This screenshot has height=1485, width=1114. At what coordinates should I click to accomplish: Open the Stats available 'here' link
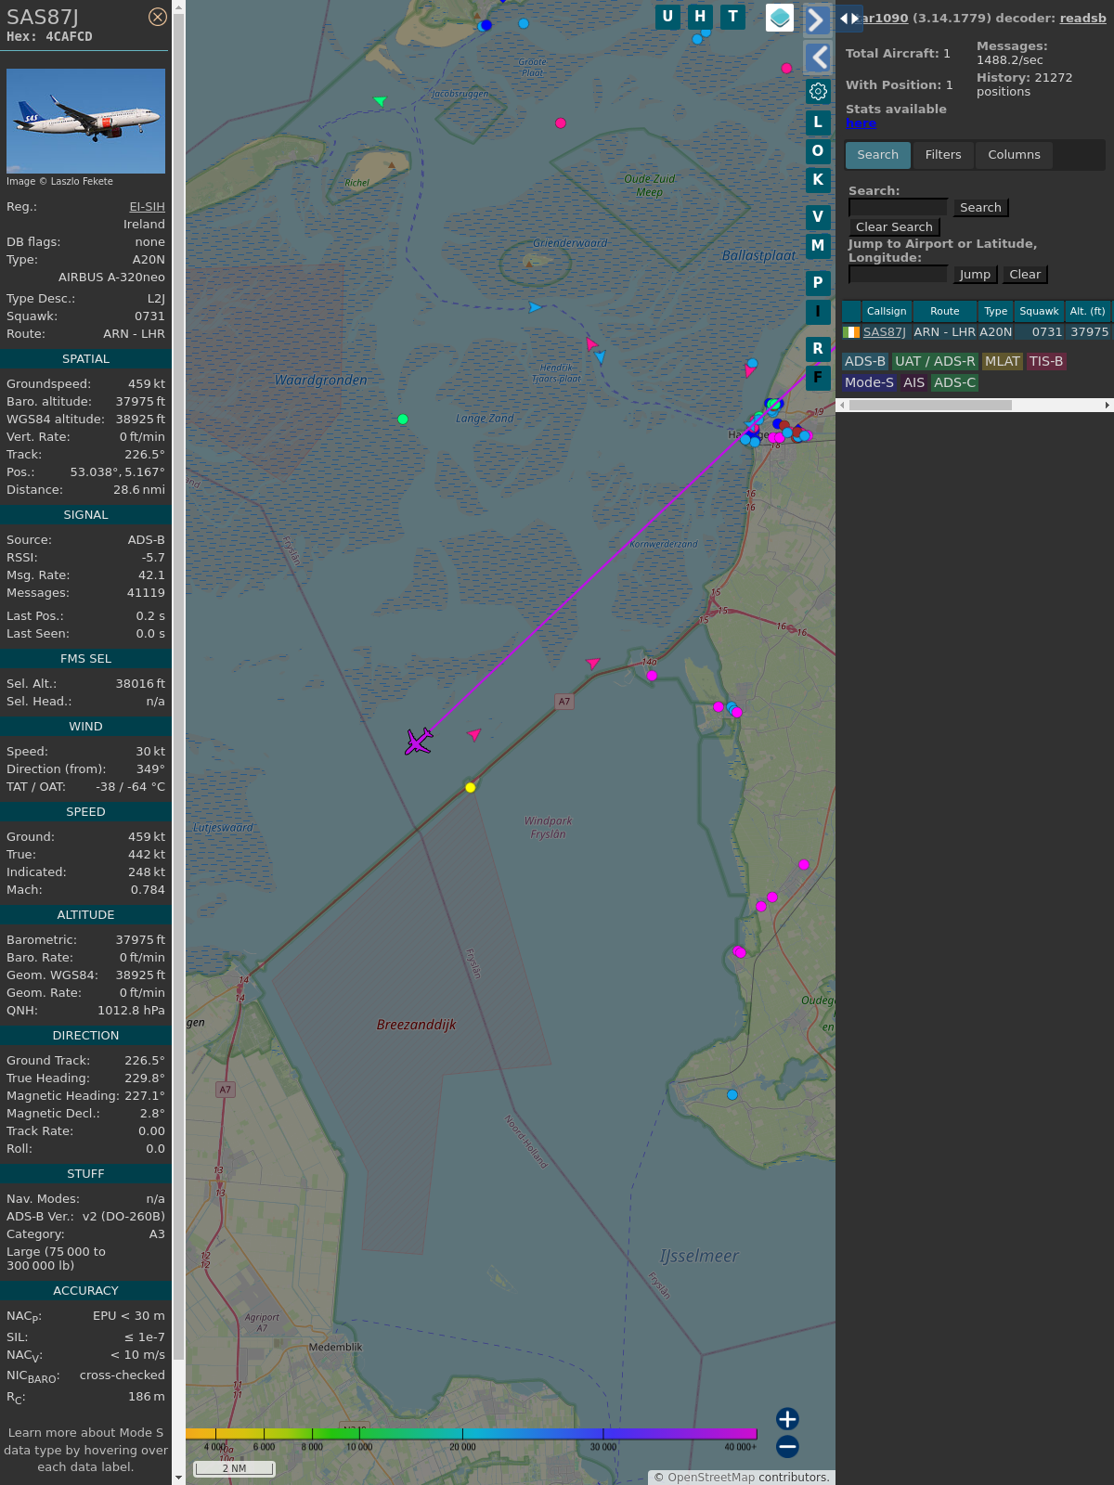861,123
